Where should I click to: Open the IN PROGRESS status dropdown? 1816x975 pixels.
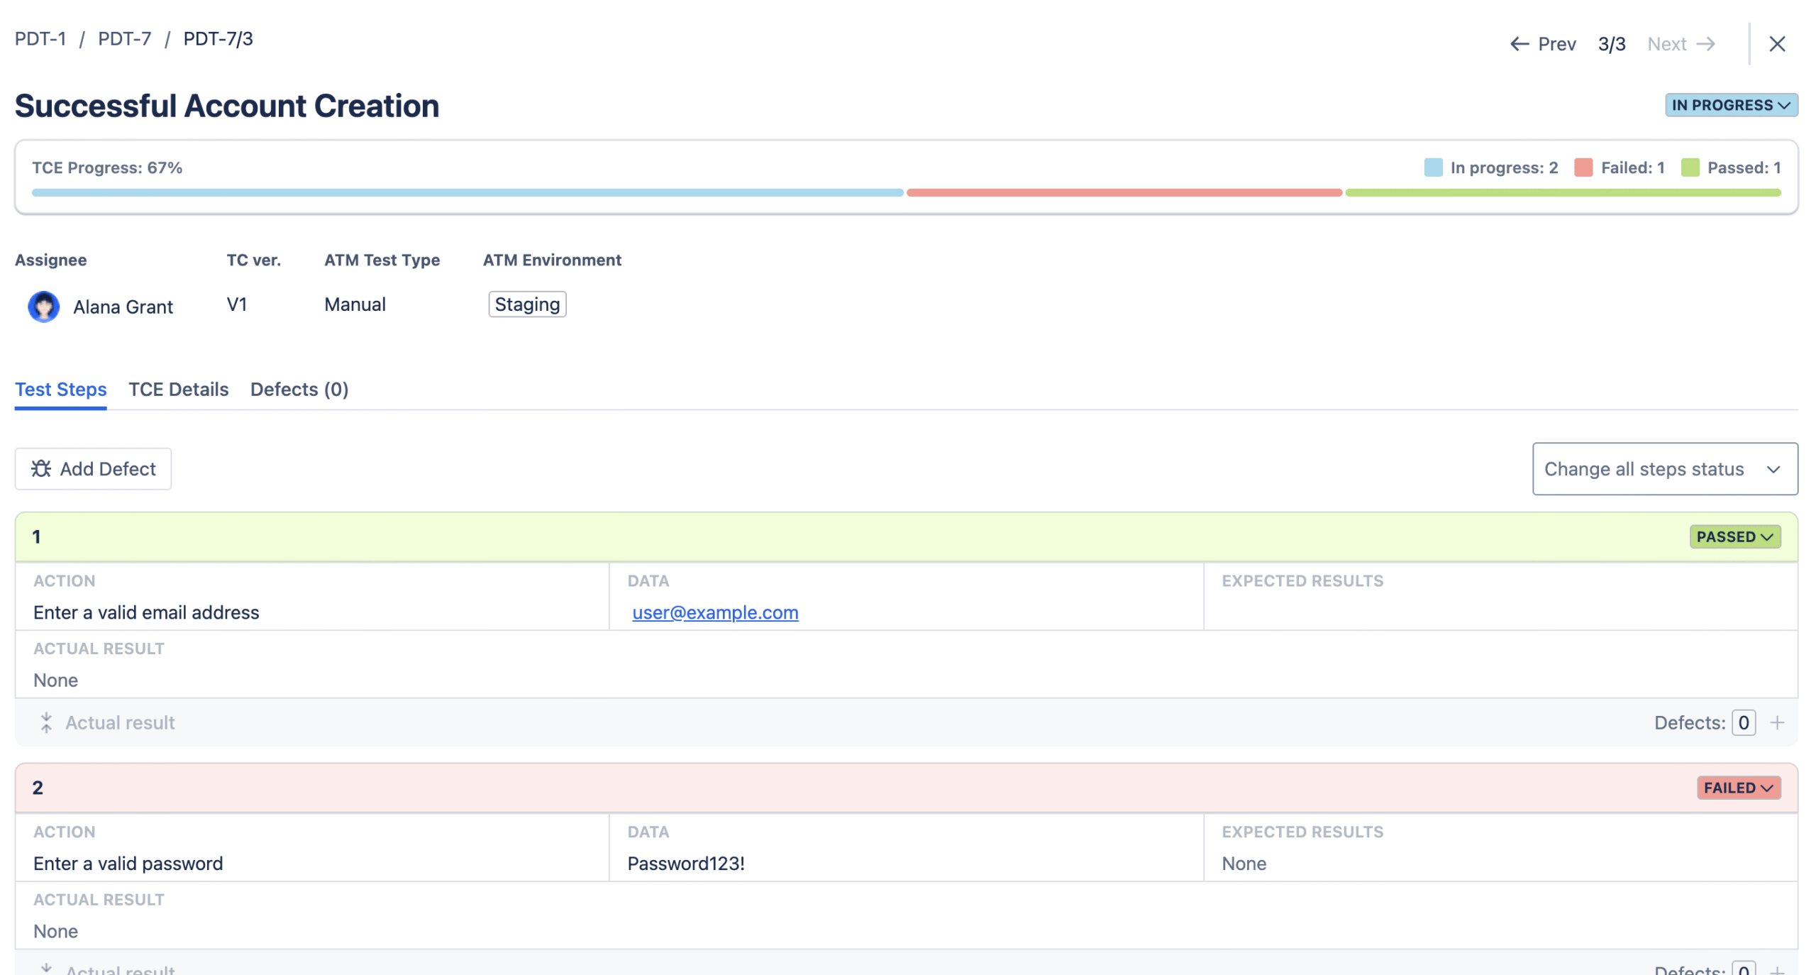click(x=1731, y=105)
